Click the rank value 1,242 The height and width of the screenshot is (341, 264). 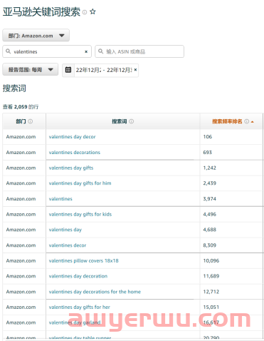pyautogui.click(x=210, y=168)
